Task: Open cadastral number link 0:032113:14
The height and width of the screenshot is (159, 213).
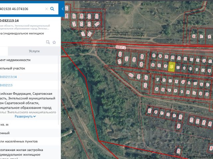Action: click(8, 77)
